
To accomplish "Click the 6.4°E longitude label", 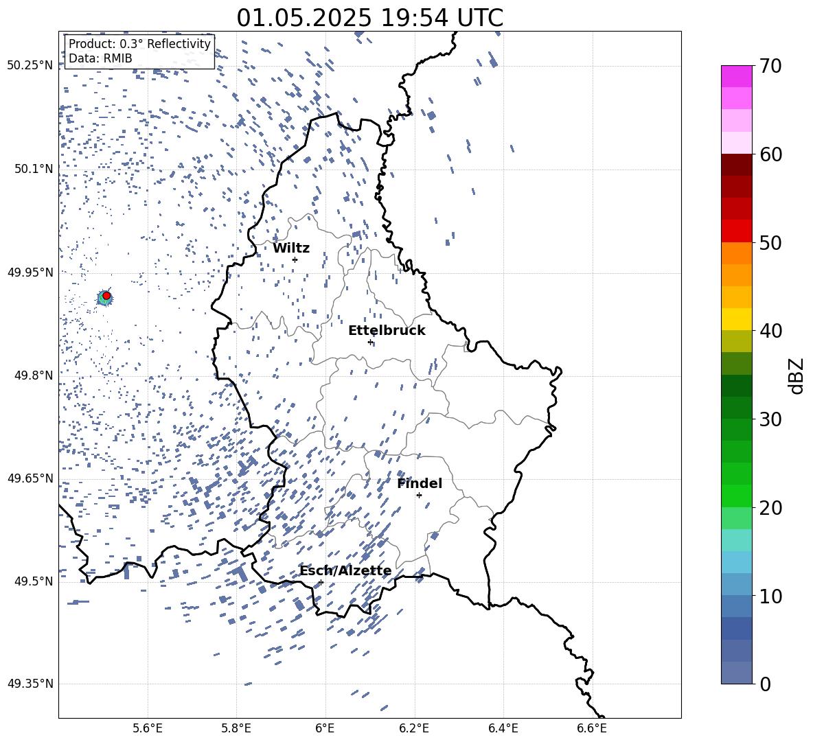I will click(x=503, y=728).
